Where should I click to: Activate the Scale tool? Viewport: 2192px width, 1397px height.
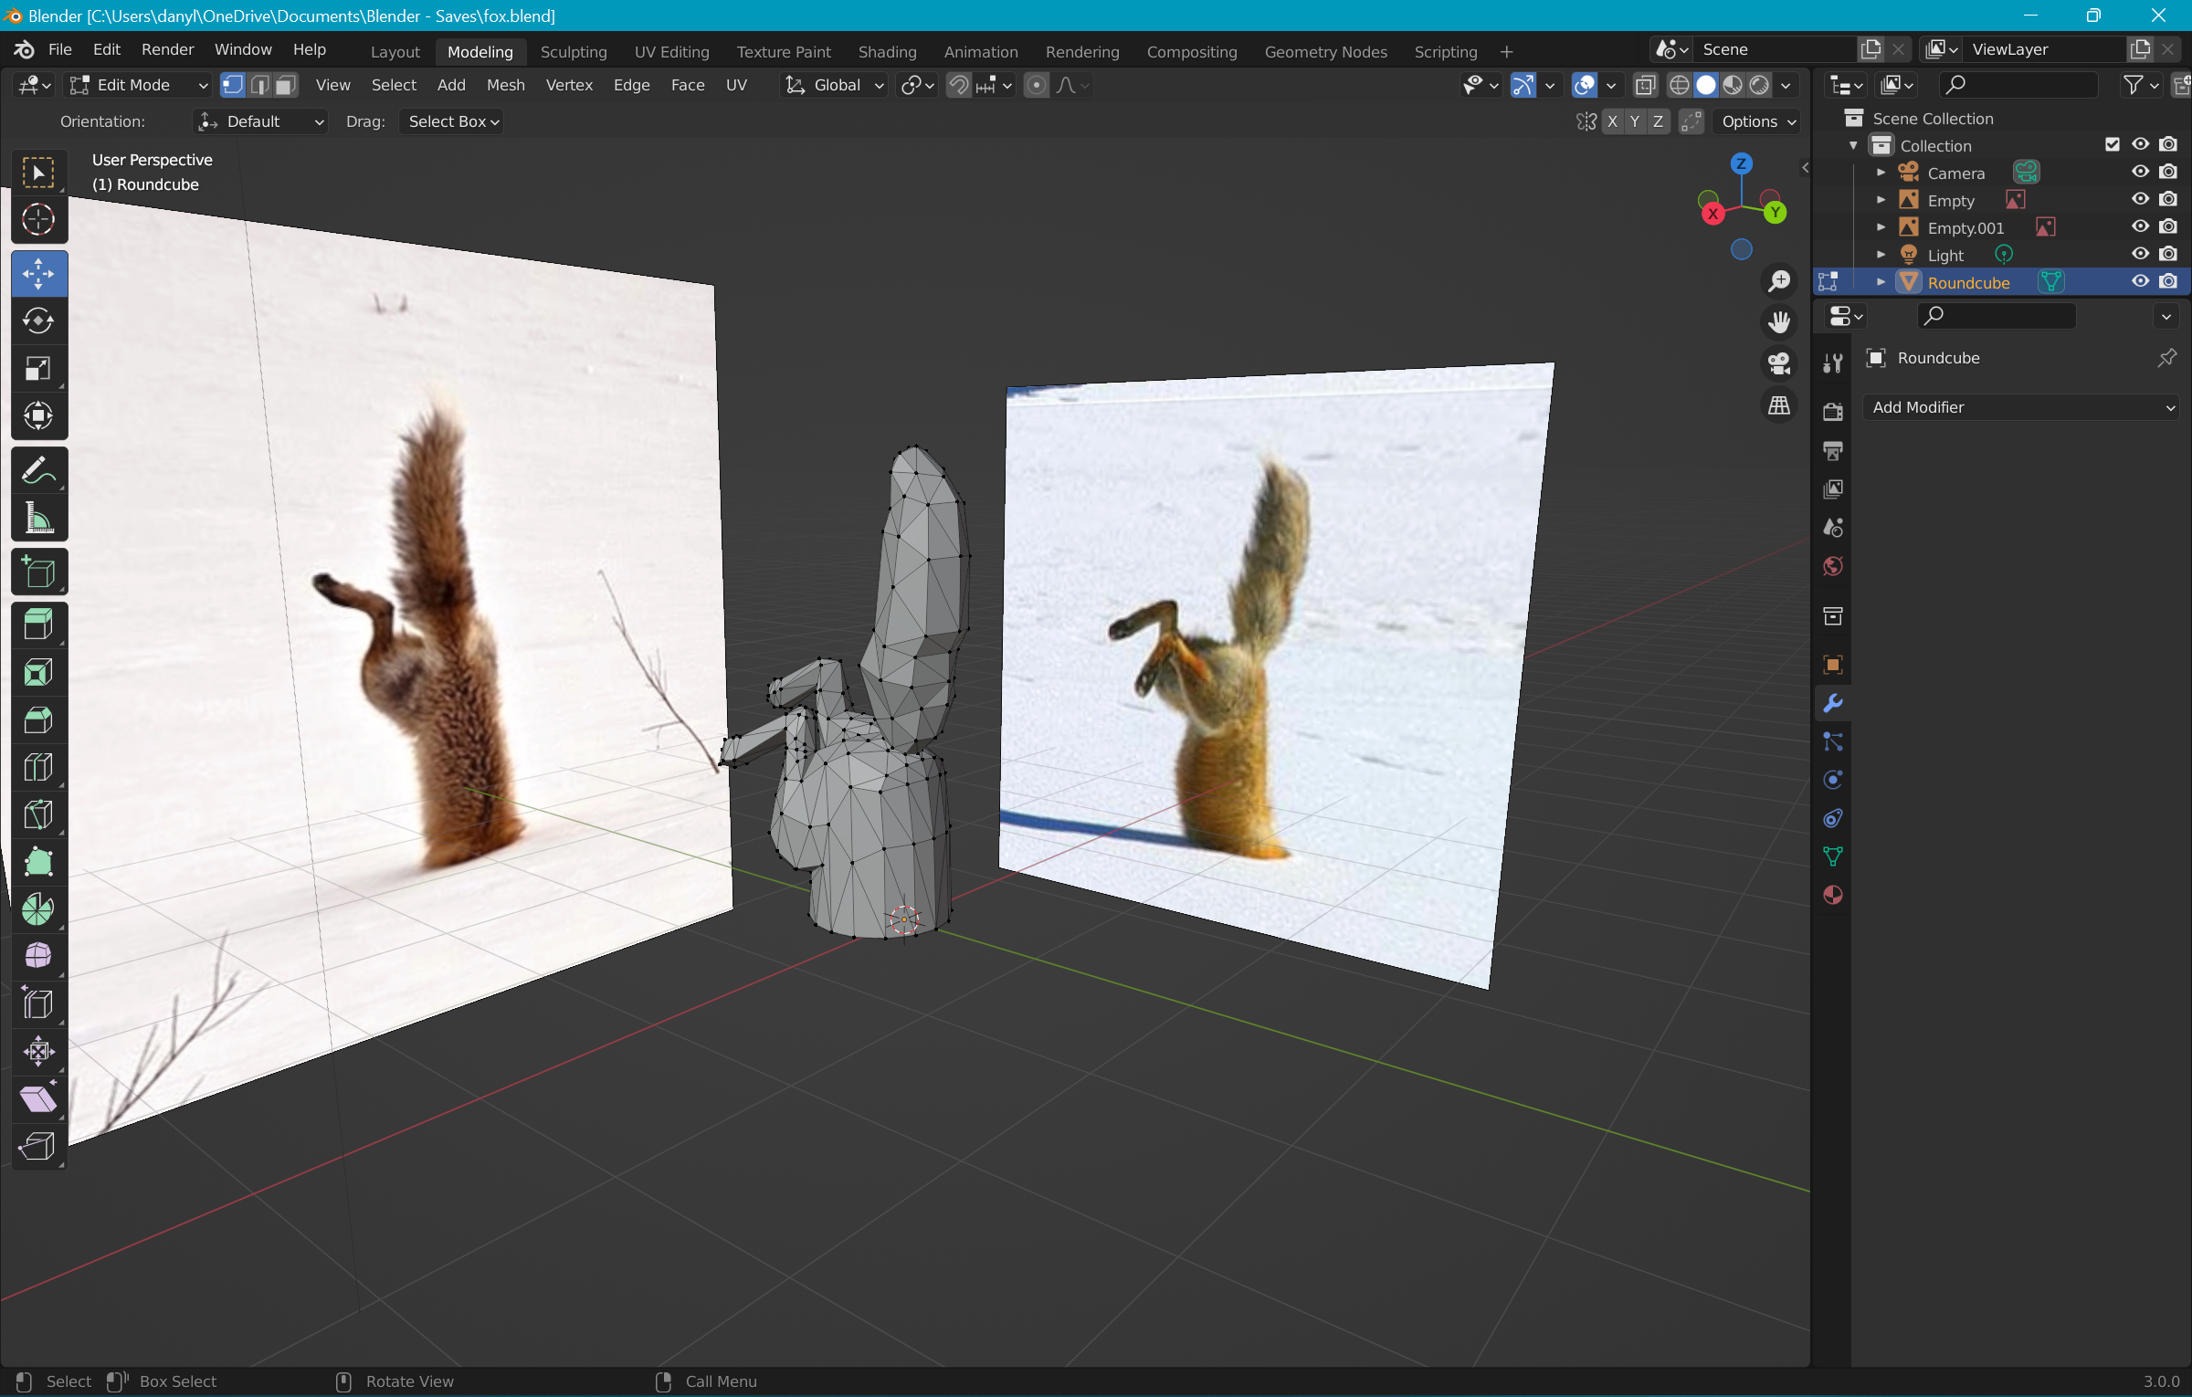pos(38,368)
